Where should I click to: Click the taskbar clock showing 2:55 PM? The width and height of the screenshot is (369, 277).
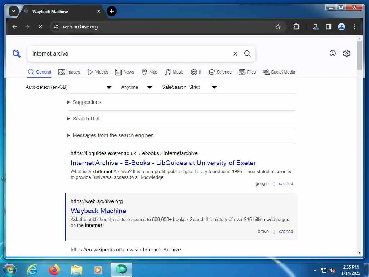point(351,270)
